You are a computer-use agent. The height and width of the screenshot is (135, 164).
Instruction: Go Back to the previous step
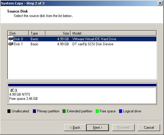pos(75,128)
